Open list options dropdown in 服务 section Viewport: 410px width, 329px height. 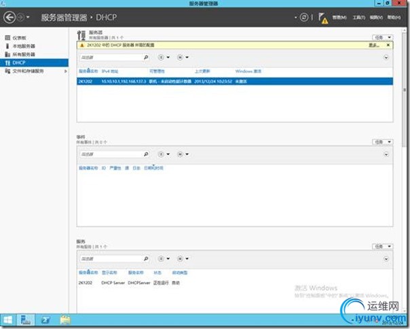pos(164,259)
